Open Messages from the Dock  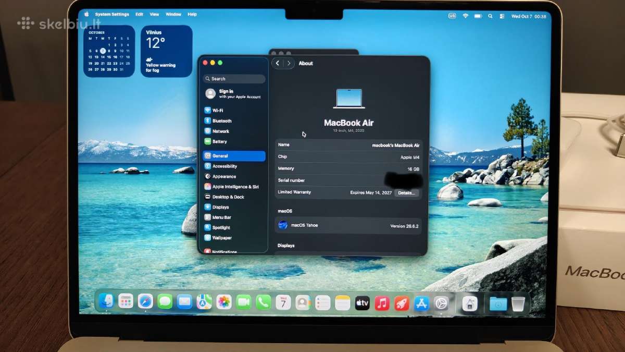[x=165, y=301]
